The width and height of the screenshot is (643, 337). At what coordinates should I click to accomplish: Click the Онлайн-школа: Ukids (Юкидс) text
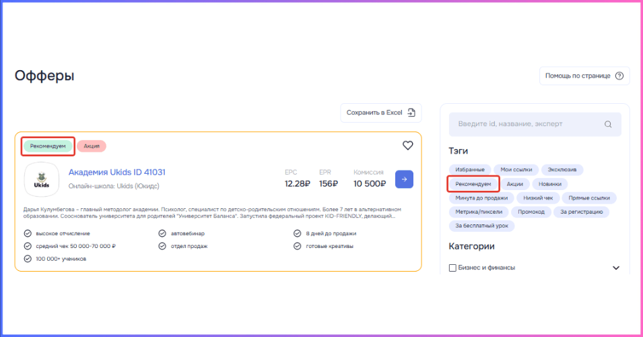[114, 186]
